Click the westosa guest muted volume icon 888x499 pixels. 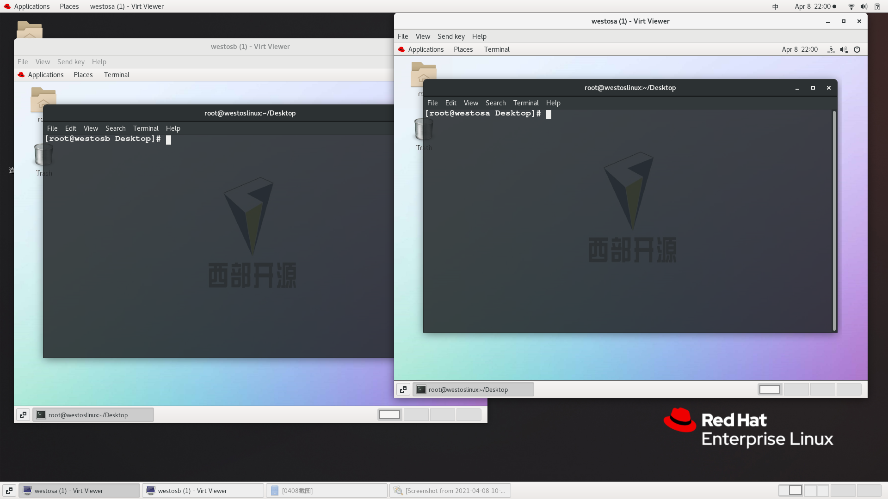click(844, 49)
